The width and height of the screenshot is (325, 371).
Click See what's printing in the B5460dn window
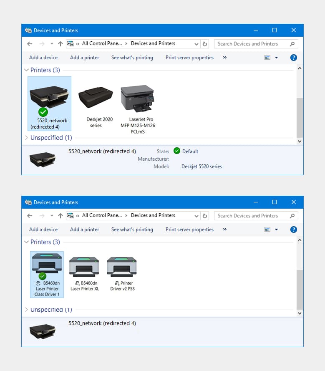point(132,230)
